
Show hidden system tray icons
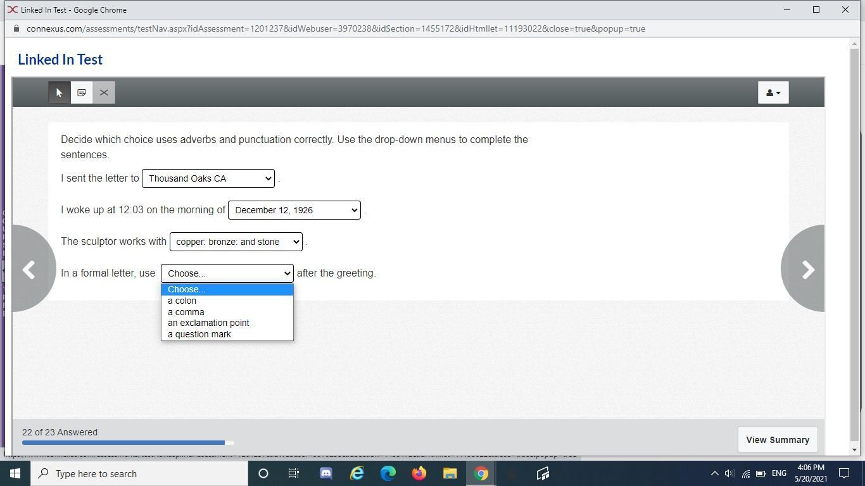(x=714, y=473)
